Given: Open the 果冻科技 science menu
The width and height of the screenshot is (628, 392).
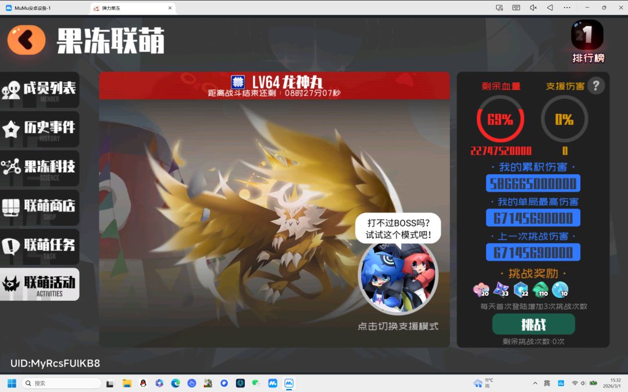Looking at the screenshot, I should point(40,168).
